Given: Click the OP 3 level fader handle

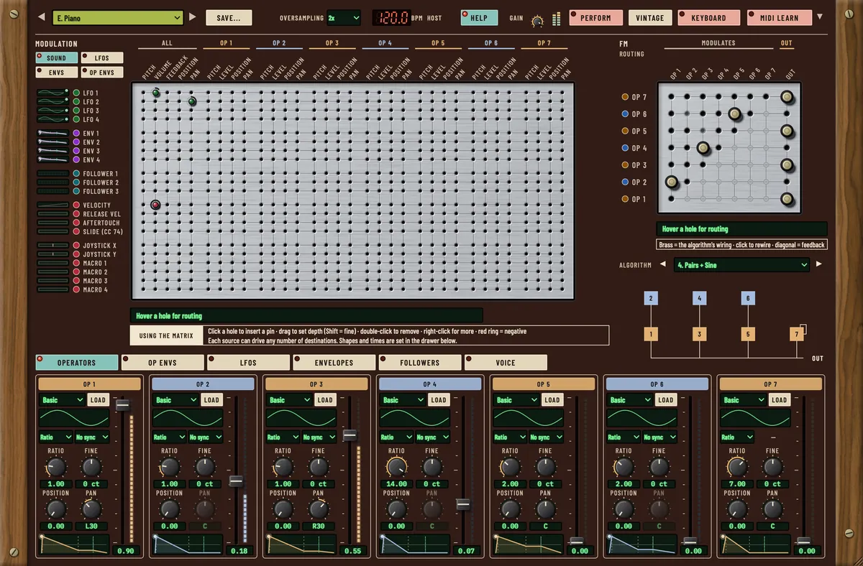Looking at the screenshot, I should 350,435.
